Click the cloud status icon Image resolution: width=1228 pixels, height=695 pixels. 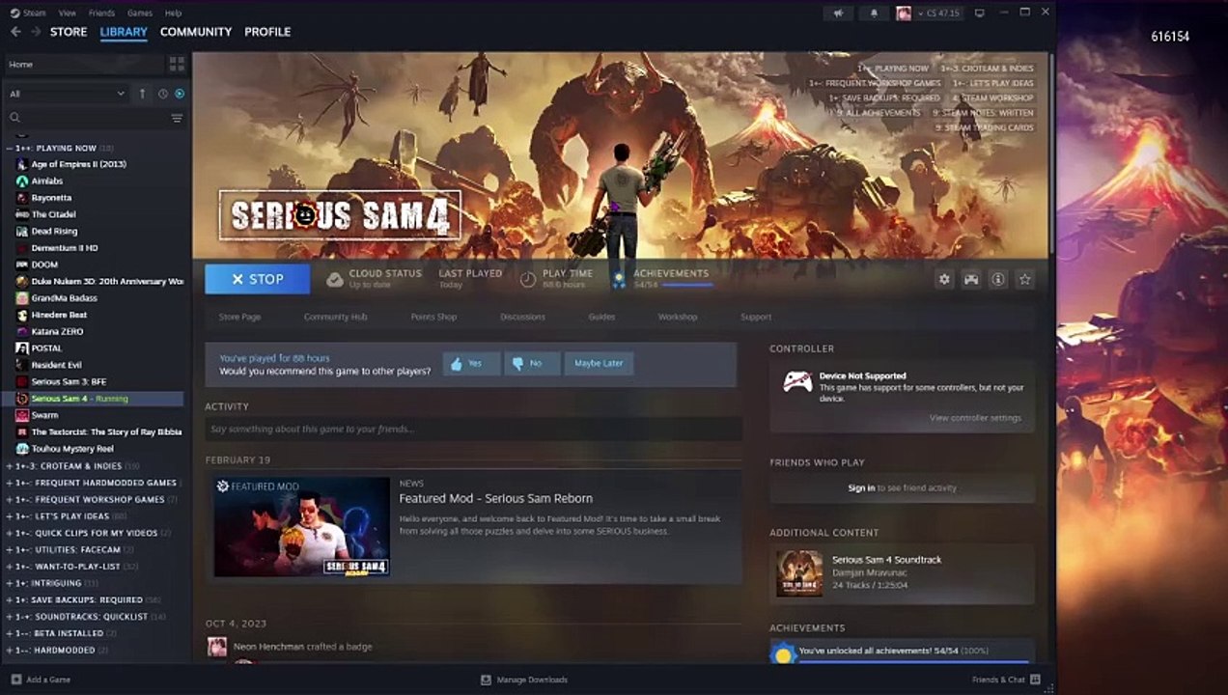pos(334,279)
